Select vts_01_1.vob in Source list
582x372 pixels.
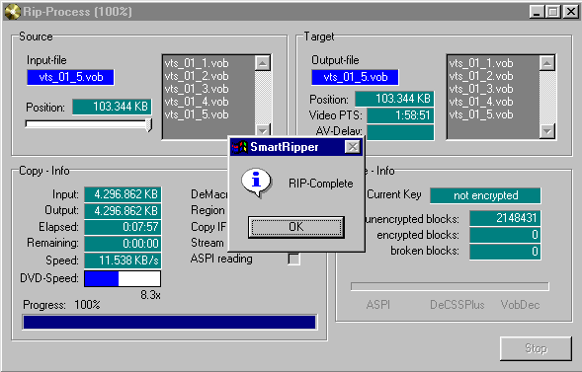click(197, 63)
